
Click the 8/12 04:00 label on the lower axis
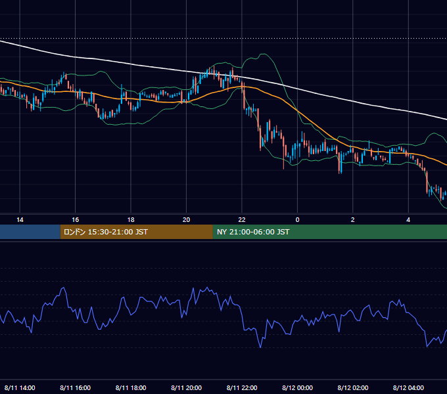pos(408,387)
